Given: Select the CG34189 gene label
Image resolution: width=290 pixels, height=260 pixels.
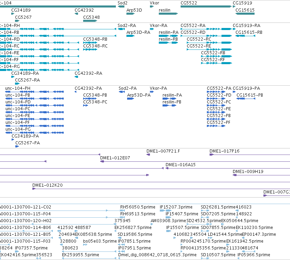Looking at the screenshot, I should (21, 10).
